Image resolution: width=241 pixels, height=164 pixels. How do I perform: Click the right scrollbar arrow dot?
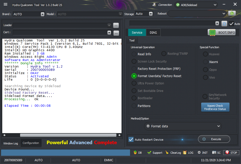pyautogui.click(x=119, y=135)
